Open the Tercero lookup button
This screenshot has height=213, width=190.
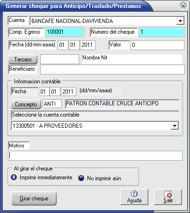[x=23, y=59]
